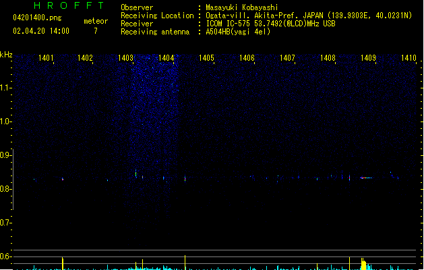The width and height of the screenshot is (424, 270).
Task: Click the 1408 time axis label
Action: point(328,58)
